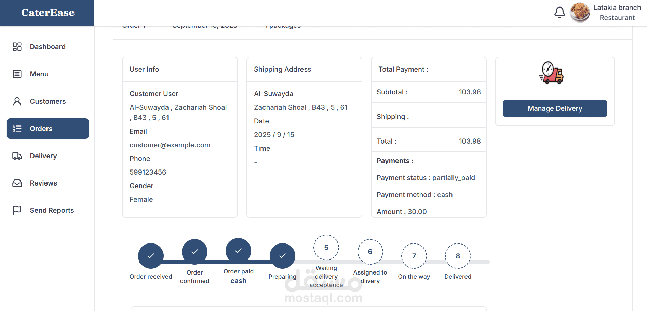Click phone number 599123456

[x=148, y=172]
